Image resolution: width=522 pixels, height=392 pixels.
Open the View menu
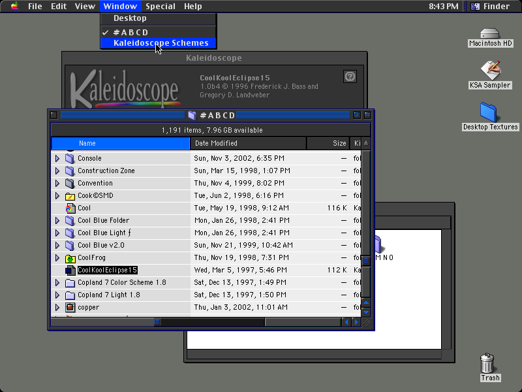[x=85, y=6]
